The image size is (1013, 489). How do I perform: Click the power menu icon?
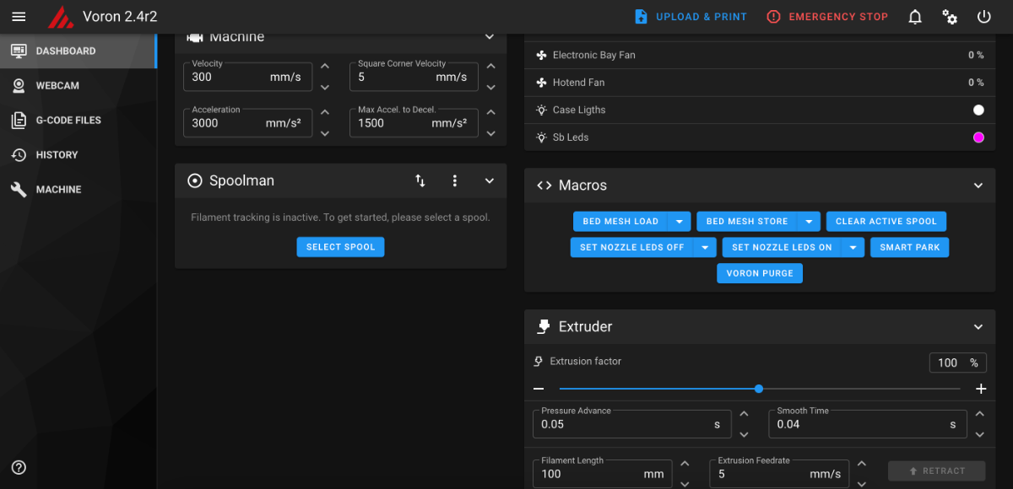(983, 17)
